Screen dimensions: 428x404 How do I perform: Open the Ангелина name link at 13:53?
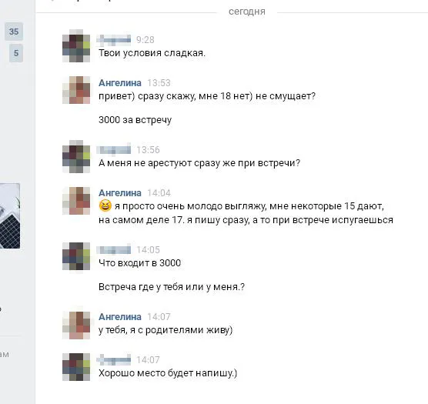[120, 82]
